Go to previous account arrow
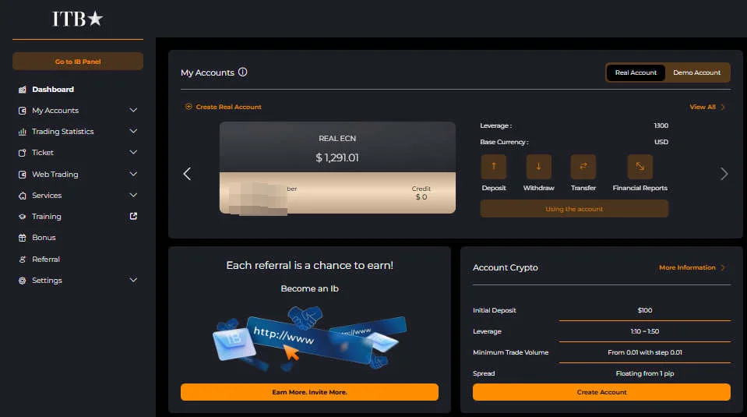This screenshot has height=417, width=747. click(187, 174)
